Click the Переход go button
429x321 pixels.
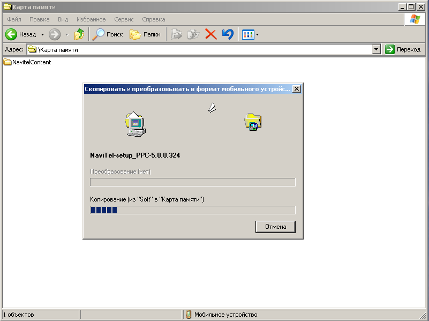tap(403, 49)
